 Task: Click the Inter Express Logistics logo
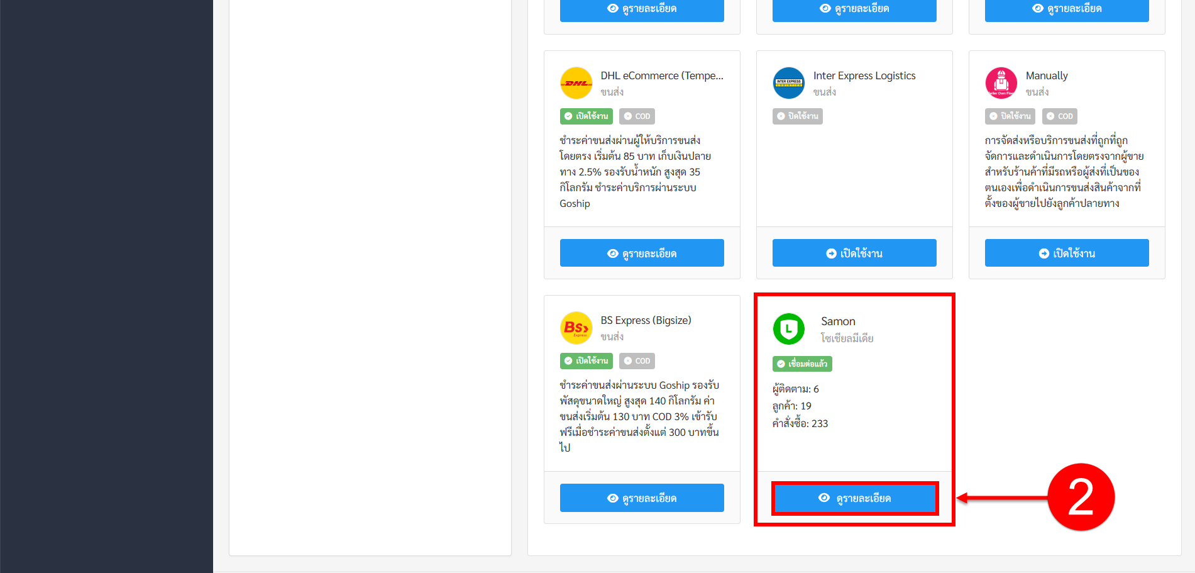click(788, 83)
